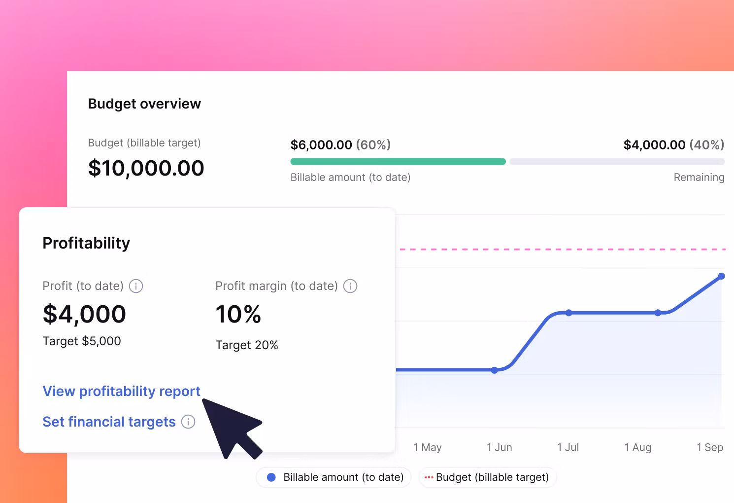Click the $4,000.00 (40%) remaining label

coord(673,145)
